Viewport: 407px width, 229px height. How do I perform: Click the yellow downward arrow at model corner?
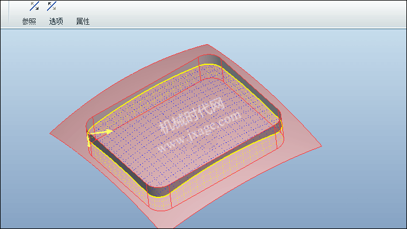(x=88, y=140)
